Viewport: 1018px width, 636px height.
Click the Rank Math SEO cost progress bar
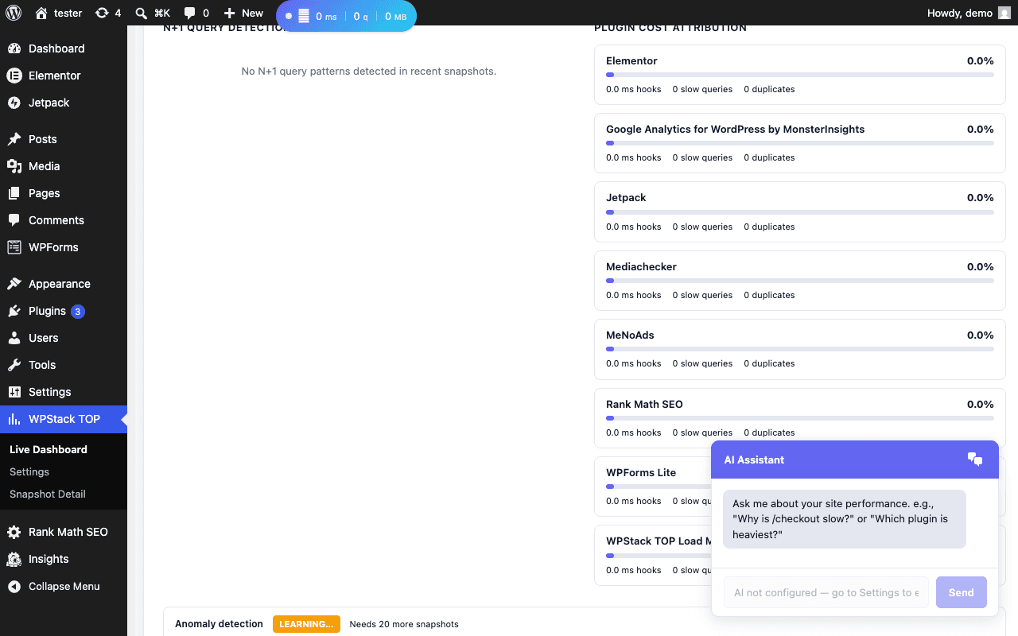click(x=800, y=418)
